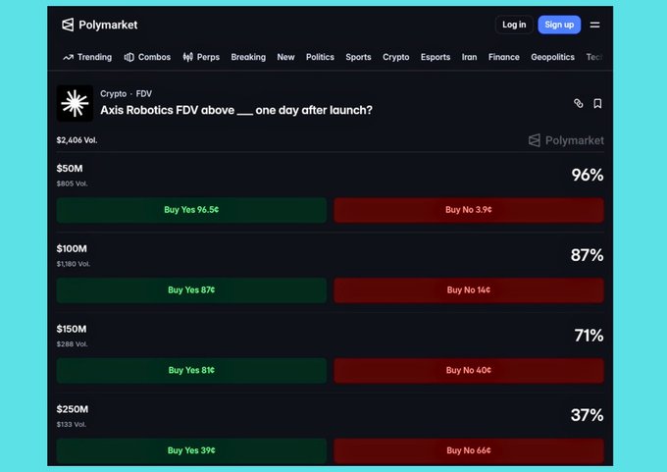The width and height of the screenshot is (667, 472).
Task: Select the Crypto nav category
Action: coord(395,57)
